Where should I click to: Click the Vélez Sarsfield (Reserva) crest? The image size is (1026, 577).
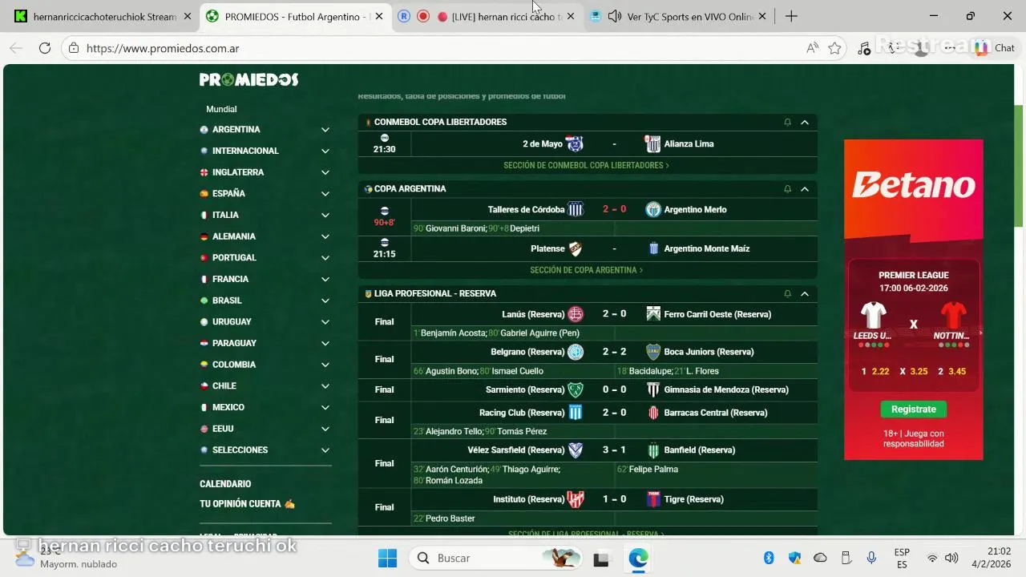tap(576, 450)
